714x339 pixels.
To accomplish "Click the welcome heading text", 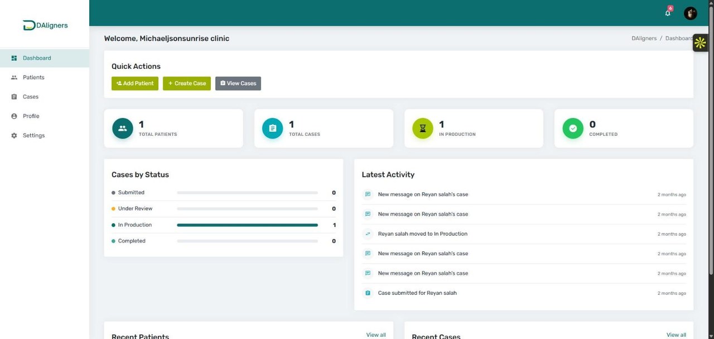I will 167,39.
